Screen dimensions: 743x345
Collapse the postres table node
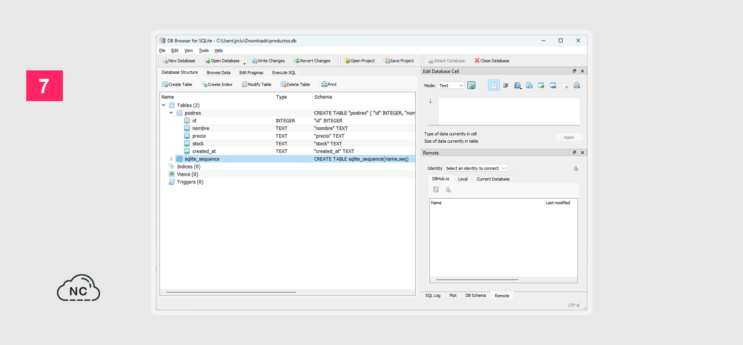click(x=171, y=113)
